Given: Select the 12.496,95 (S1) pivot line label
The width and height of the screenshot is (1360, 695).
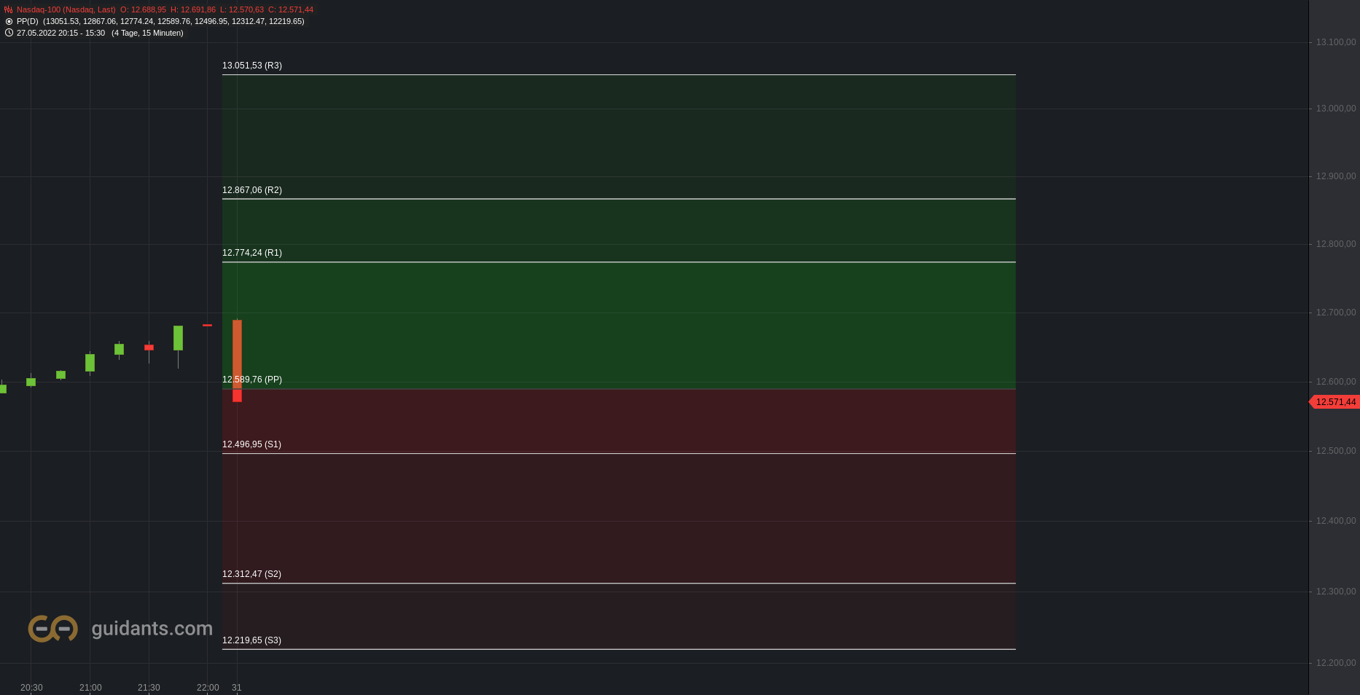Looking at the screenshot, I should click(x=251, y=444).
